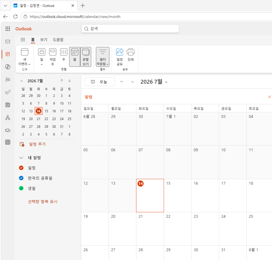The height and width of the screenshot is (260, 272).
Task: Toggle the hamburger navigation pane
Action: click(x=23, y=39)
